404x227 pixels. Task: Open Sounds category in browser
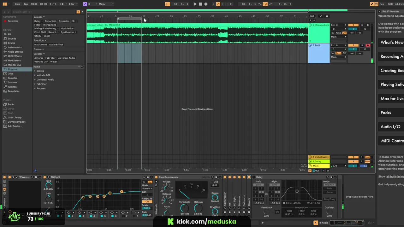[12, 38]
